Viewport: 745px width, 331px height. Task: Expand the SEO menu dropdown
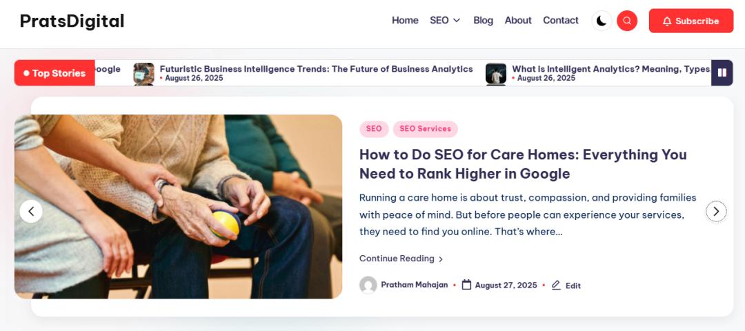(444, 21)
